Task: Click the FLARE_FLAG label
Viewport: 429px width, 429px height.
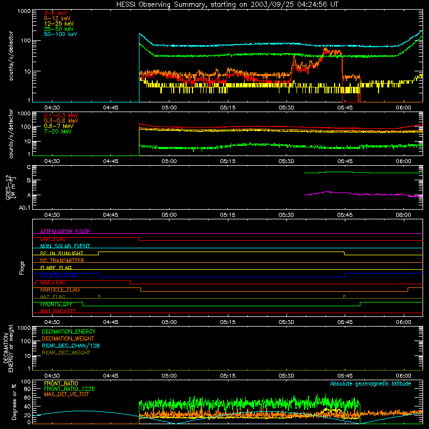Action: pos(56,268)
